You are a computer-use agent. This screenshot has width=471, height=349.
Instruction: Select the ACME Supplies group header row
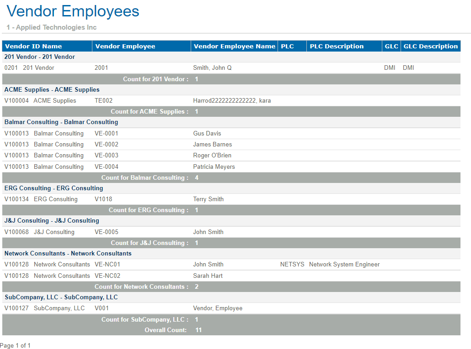(52, 90)
